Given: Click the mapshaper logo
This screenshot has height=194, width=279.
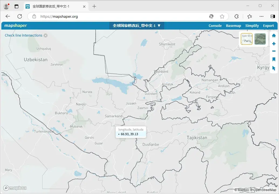Looking at the screenshot, I should tap(15, 26).
